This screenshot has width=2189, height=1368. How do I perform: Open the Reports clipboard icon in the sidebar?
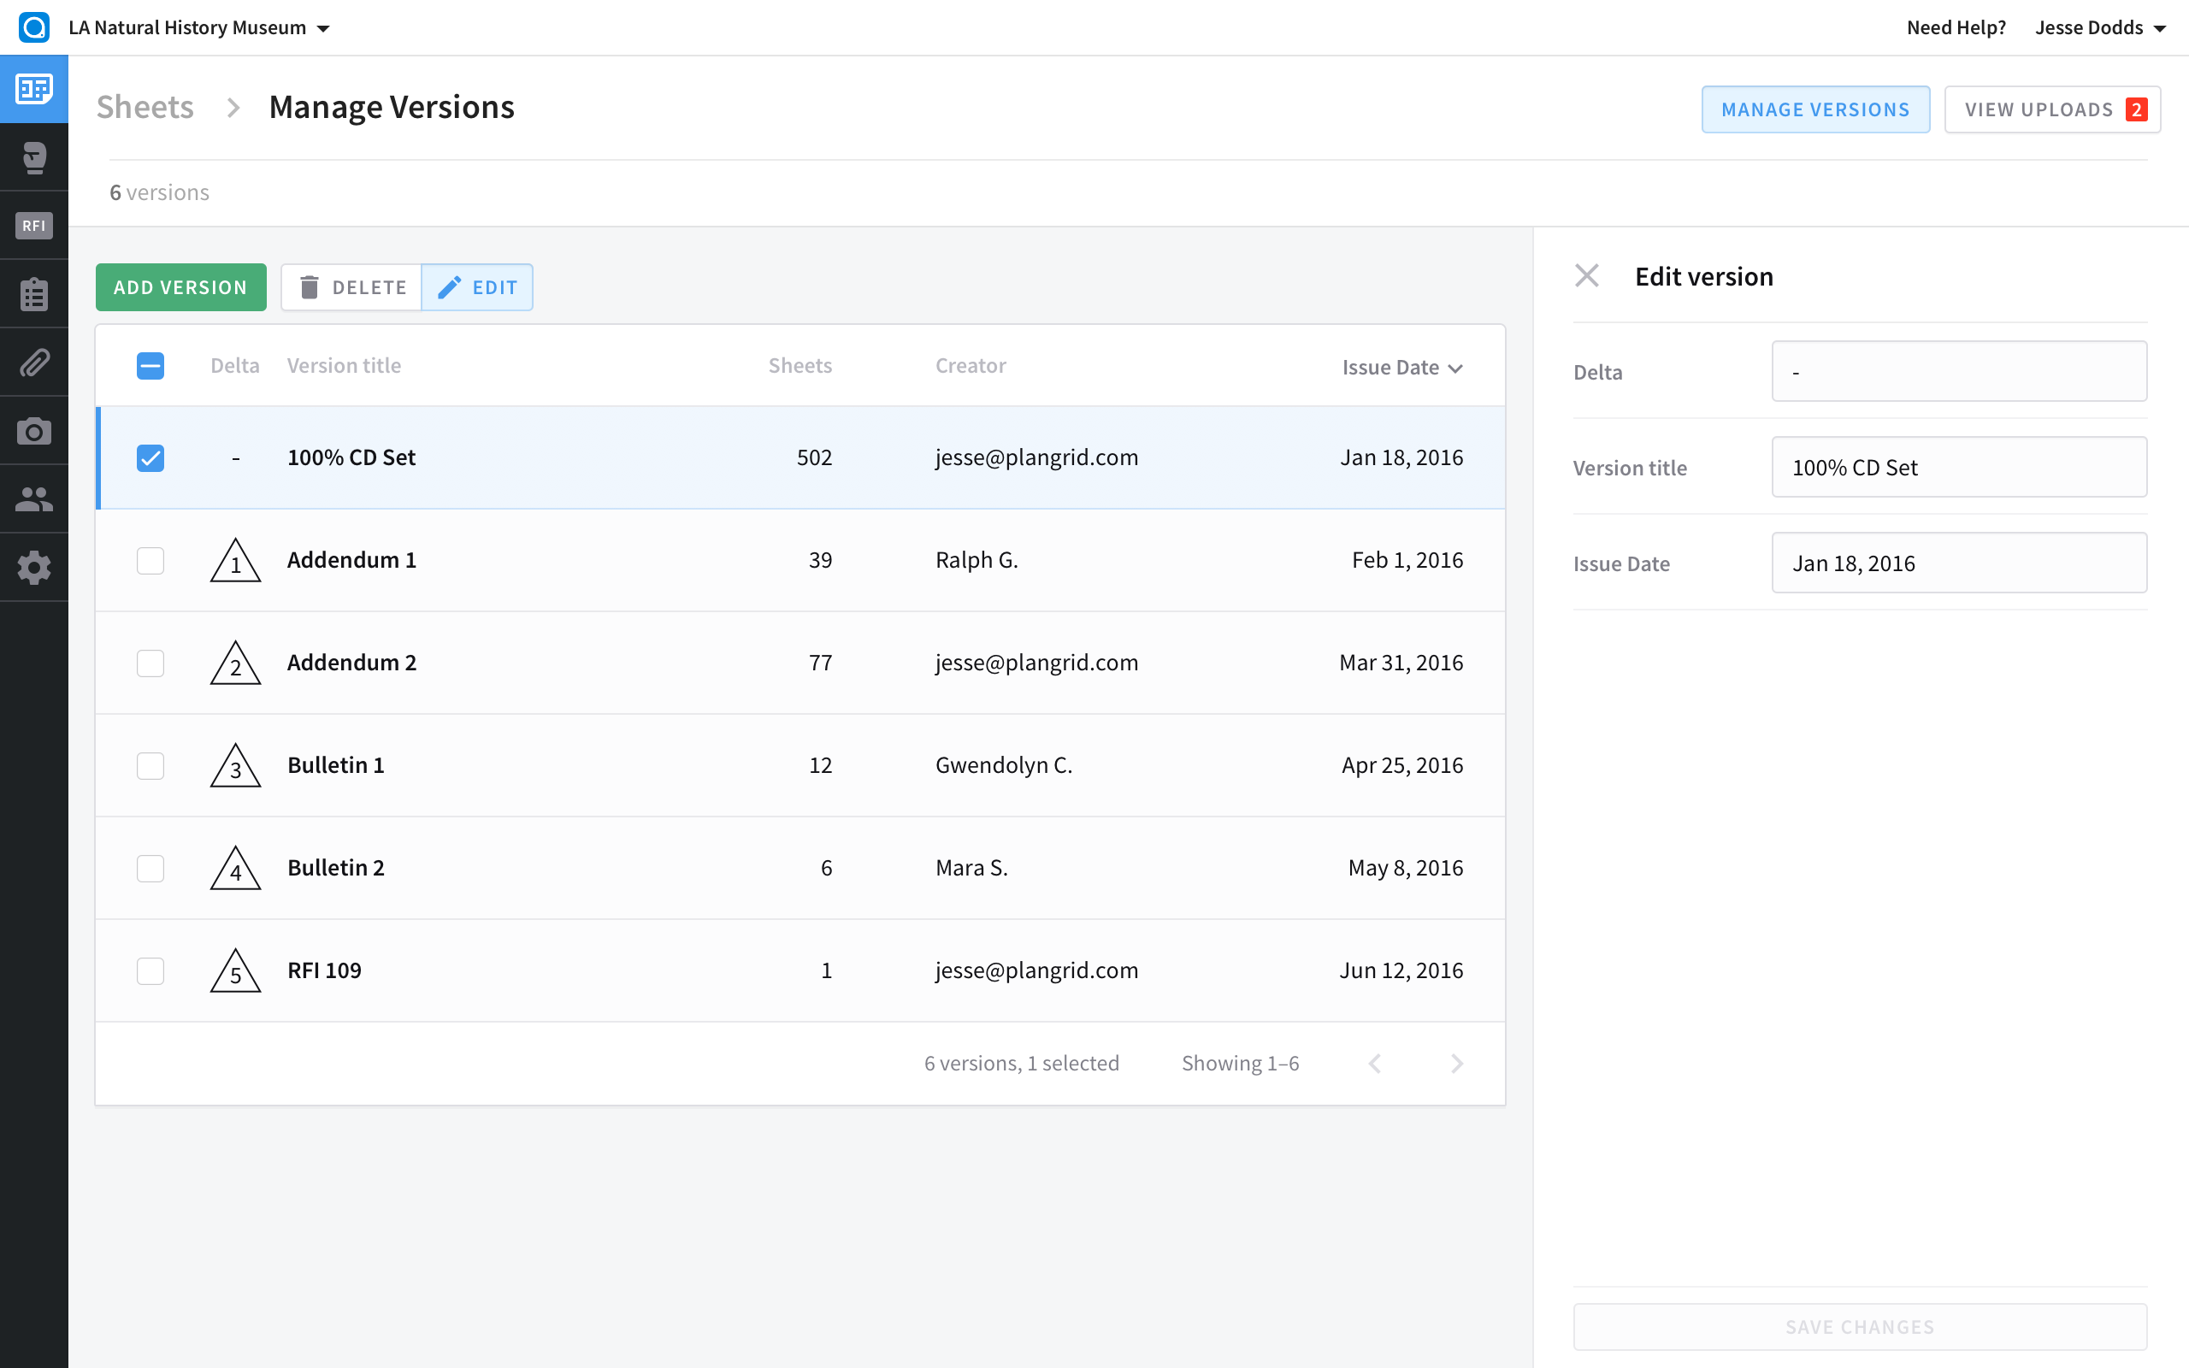[x=33, y=294]
